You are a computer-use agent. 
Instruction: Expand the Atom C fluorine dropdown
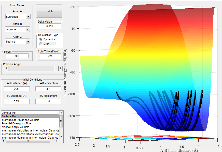tap(28, 41)
